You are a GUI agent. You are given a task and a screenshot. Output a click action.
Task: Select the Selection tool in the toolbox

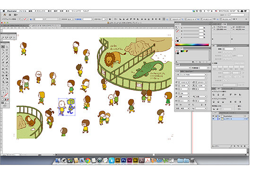pyautogui.click(x=3, y=47)
